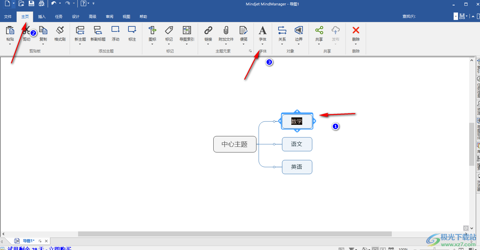Click the New document icon in quick access
Viewport: 480px width, 250px height.
pyautogui.click(x=7, y=3)
